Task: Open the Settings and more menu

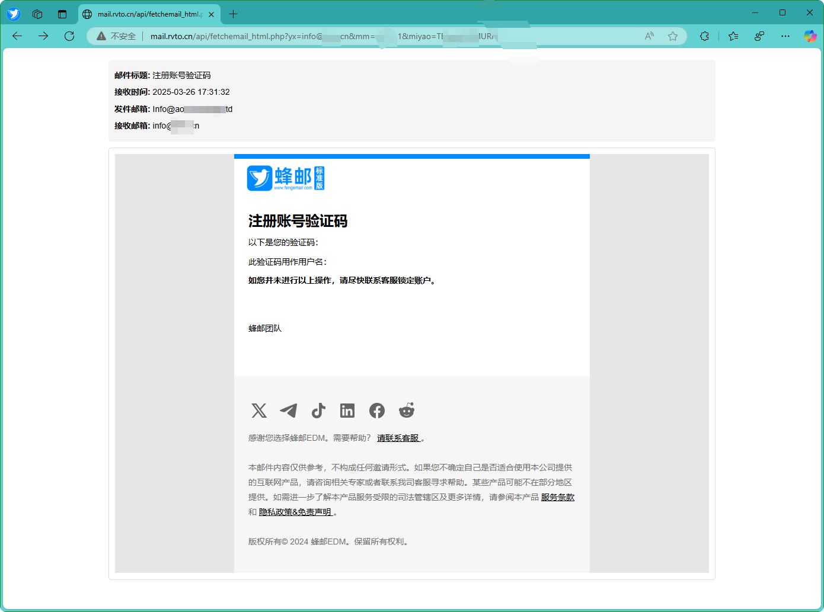Action: 785,36
